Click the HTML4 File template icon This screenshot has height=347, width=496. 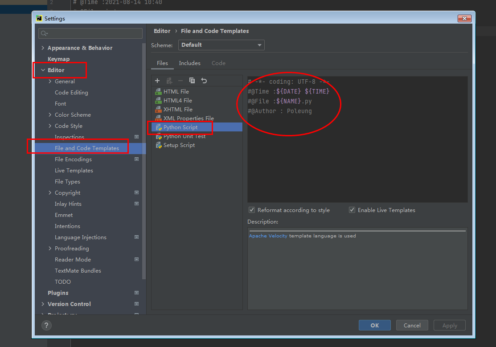159,101
